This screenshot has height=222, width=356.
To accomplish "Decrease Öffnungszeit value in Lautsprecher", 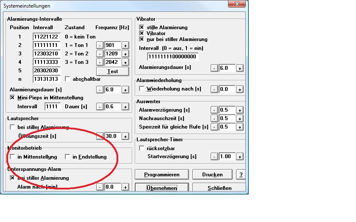I will pyautogui.click(x=100, y=136).
